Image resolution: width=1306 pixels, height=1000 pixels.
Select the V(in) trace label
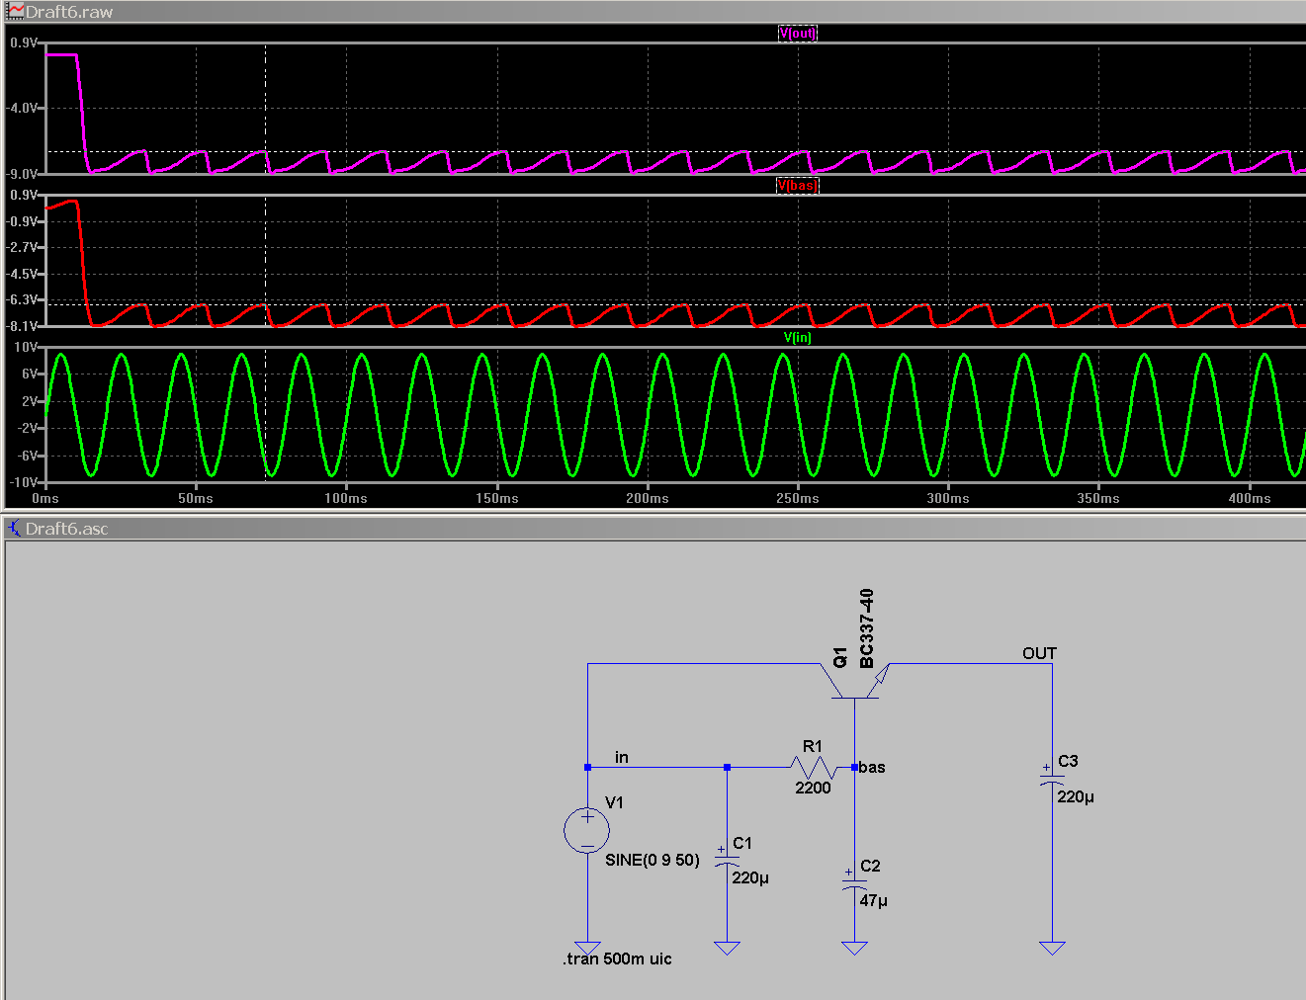797,338
